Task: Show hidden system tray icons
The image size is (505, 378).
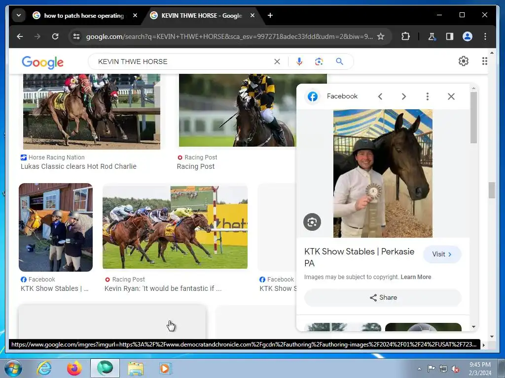Action: click(x=419, y=369)
